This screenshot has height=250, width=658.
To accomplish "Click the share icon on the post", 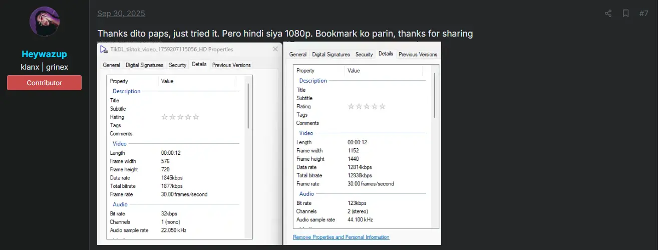I will (608, 14).
